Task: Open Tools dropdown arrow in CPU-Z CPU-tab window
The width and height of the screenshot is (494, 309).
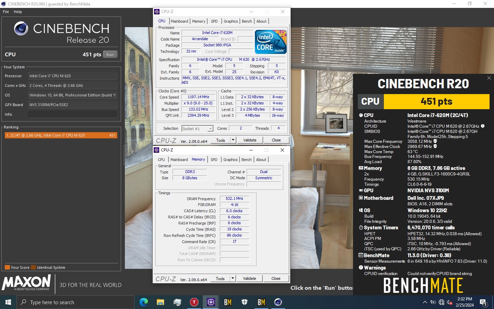Action: click(233, 140)
